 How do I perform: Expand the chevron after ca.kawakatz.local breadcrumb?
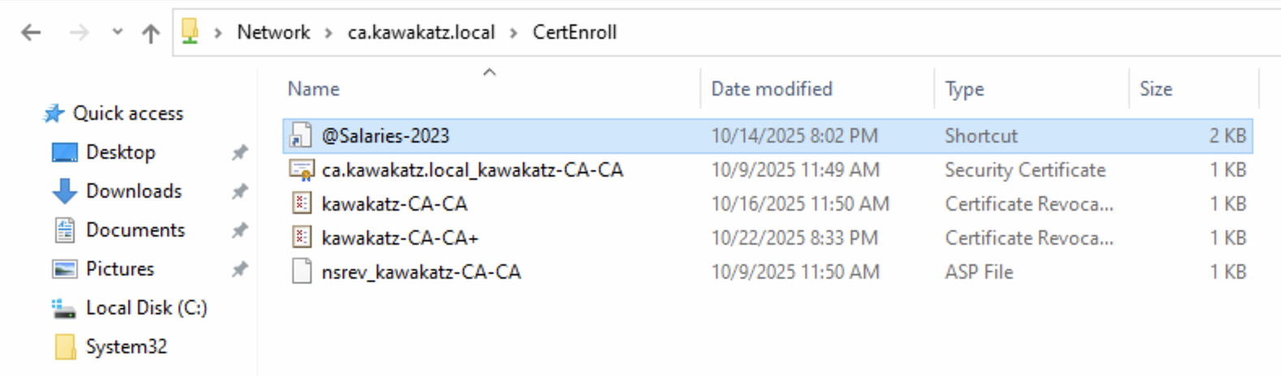[514, 33]
